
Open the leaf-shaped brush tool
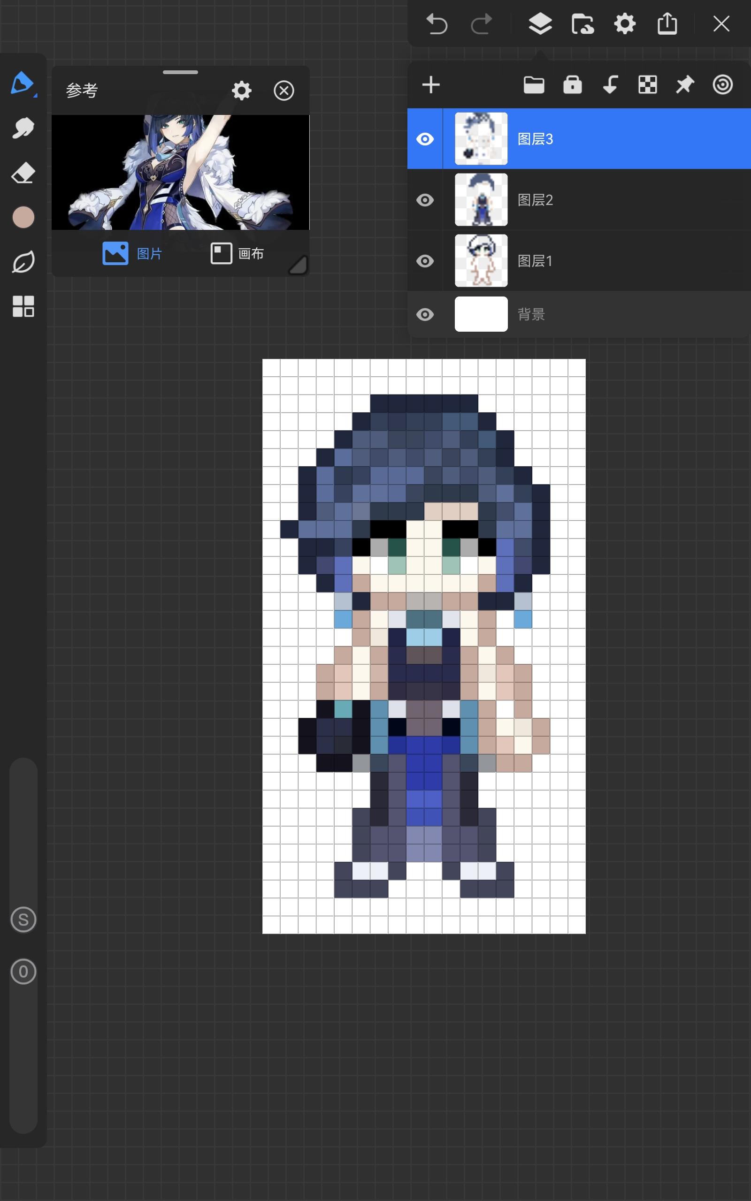(23, 261)
